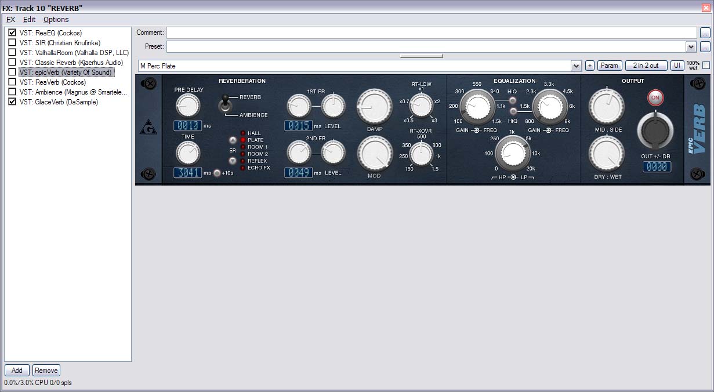Click the MID : SIDE knob
714x392 pixels.
(x=607, y=106)
